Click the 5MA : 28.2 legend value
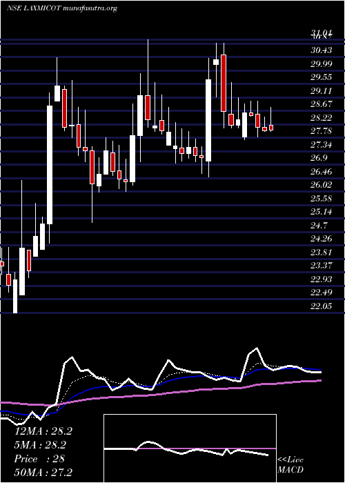 pyautogui.click(x=41, y=445)
